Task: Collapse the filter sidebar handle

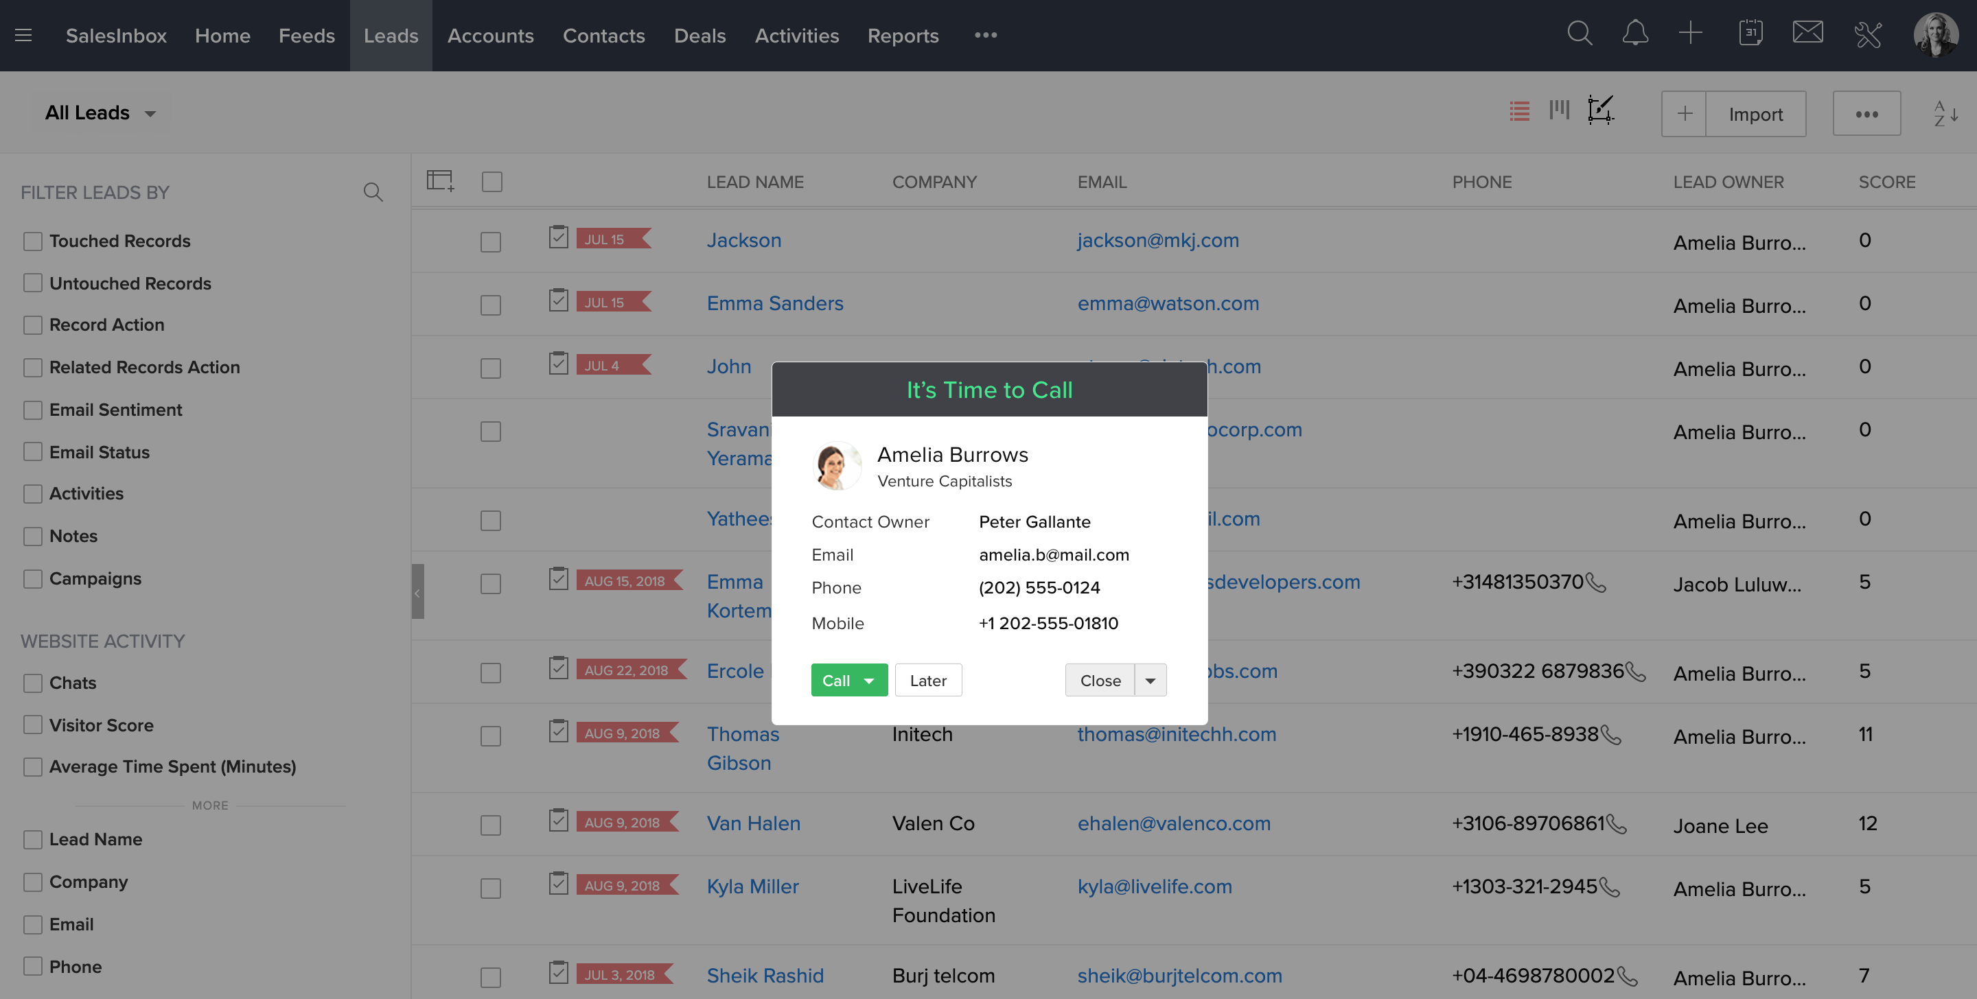Action: click(417, 591)
